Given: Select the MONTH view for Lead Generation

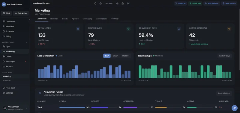Looking at the screenshot, I should pos(126,56).
